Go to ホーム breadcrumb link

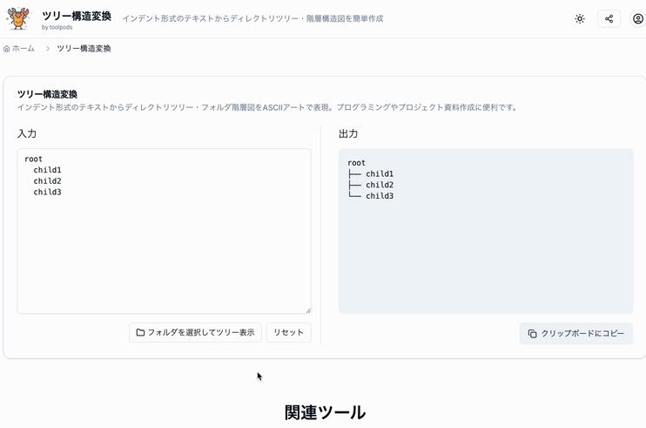pyautogui.click(x=24, y=49)
